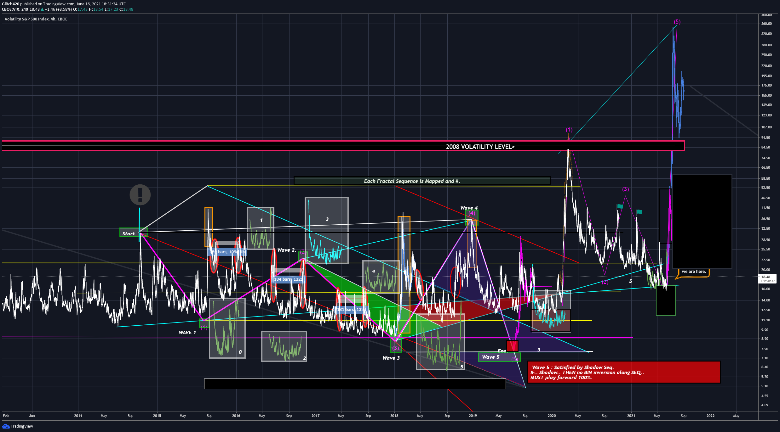The width and height of the screenshot is (780, 432).
Task: Click the magenta (3) label near 2021
Action: (625, 189)
